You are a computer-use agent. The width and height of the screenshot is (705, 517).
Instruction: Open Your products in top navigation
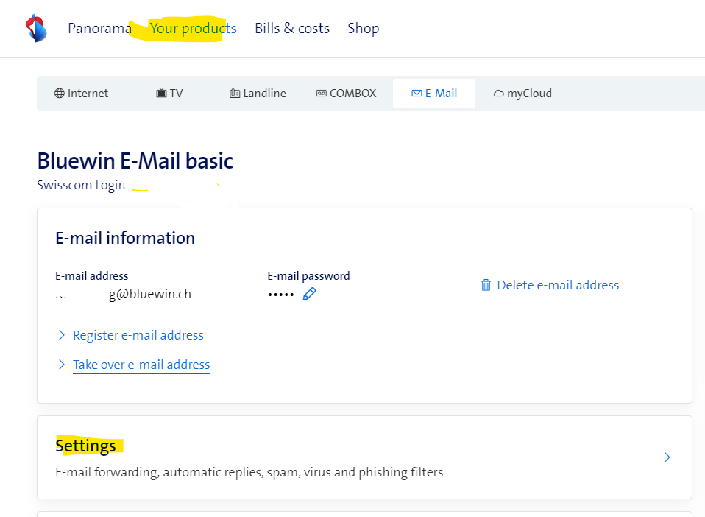pos(193,29)
